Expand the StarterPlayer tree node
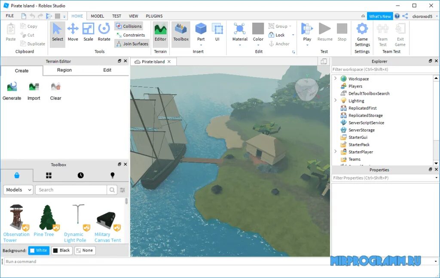This screenshot has height=278, width=440. click(335, 152)
